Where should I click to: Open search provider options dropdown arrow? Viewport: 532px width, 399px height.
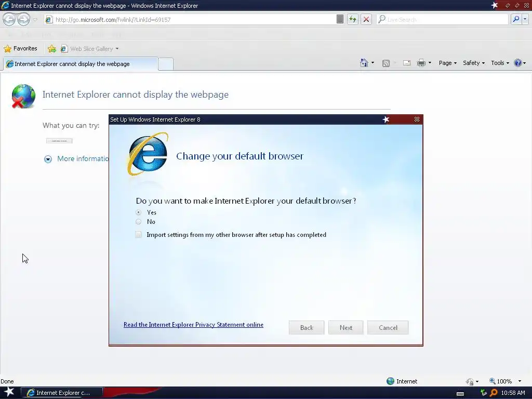point(525,19)
